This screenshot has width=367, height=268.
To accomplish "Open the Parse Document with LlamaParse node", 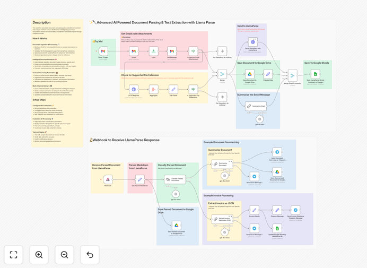I will coord(253,42).
